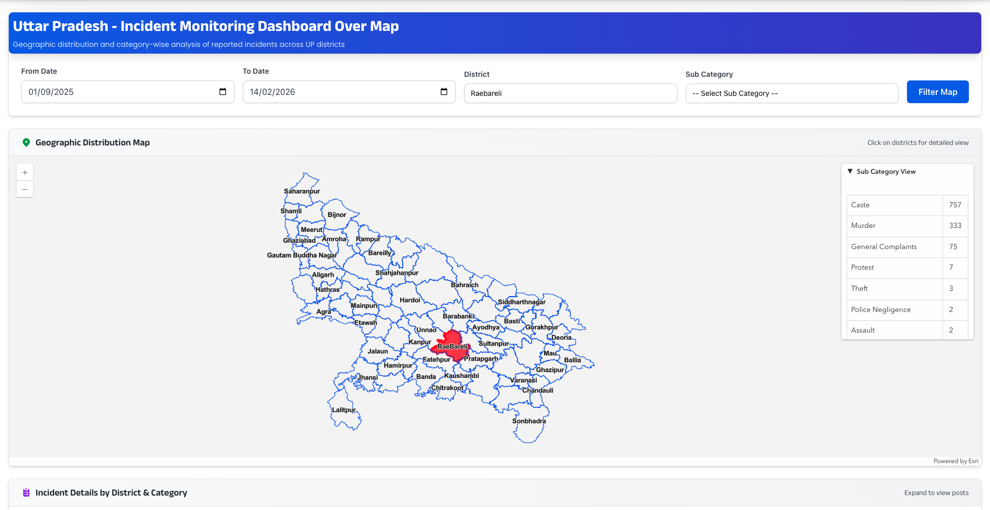The image size is (990, 510).
Task: Zoom in on the map
Action: tap(25, 173)
